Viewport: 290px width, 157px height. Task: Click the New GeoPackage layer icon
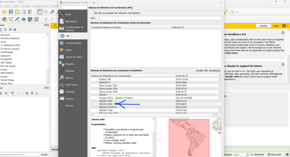click(5, 19)
